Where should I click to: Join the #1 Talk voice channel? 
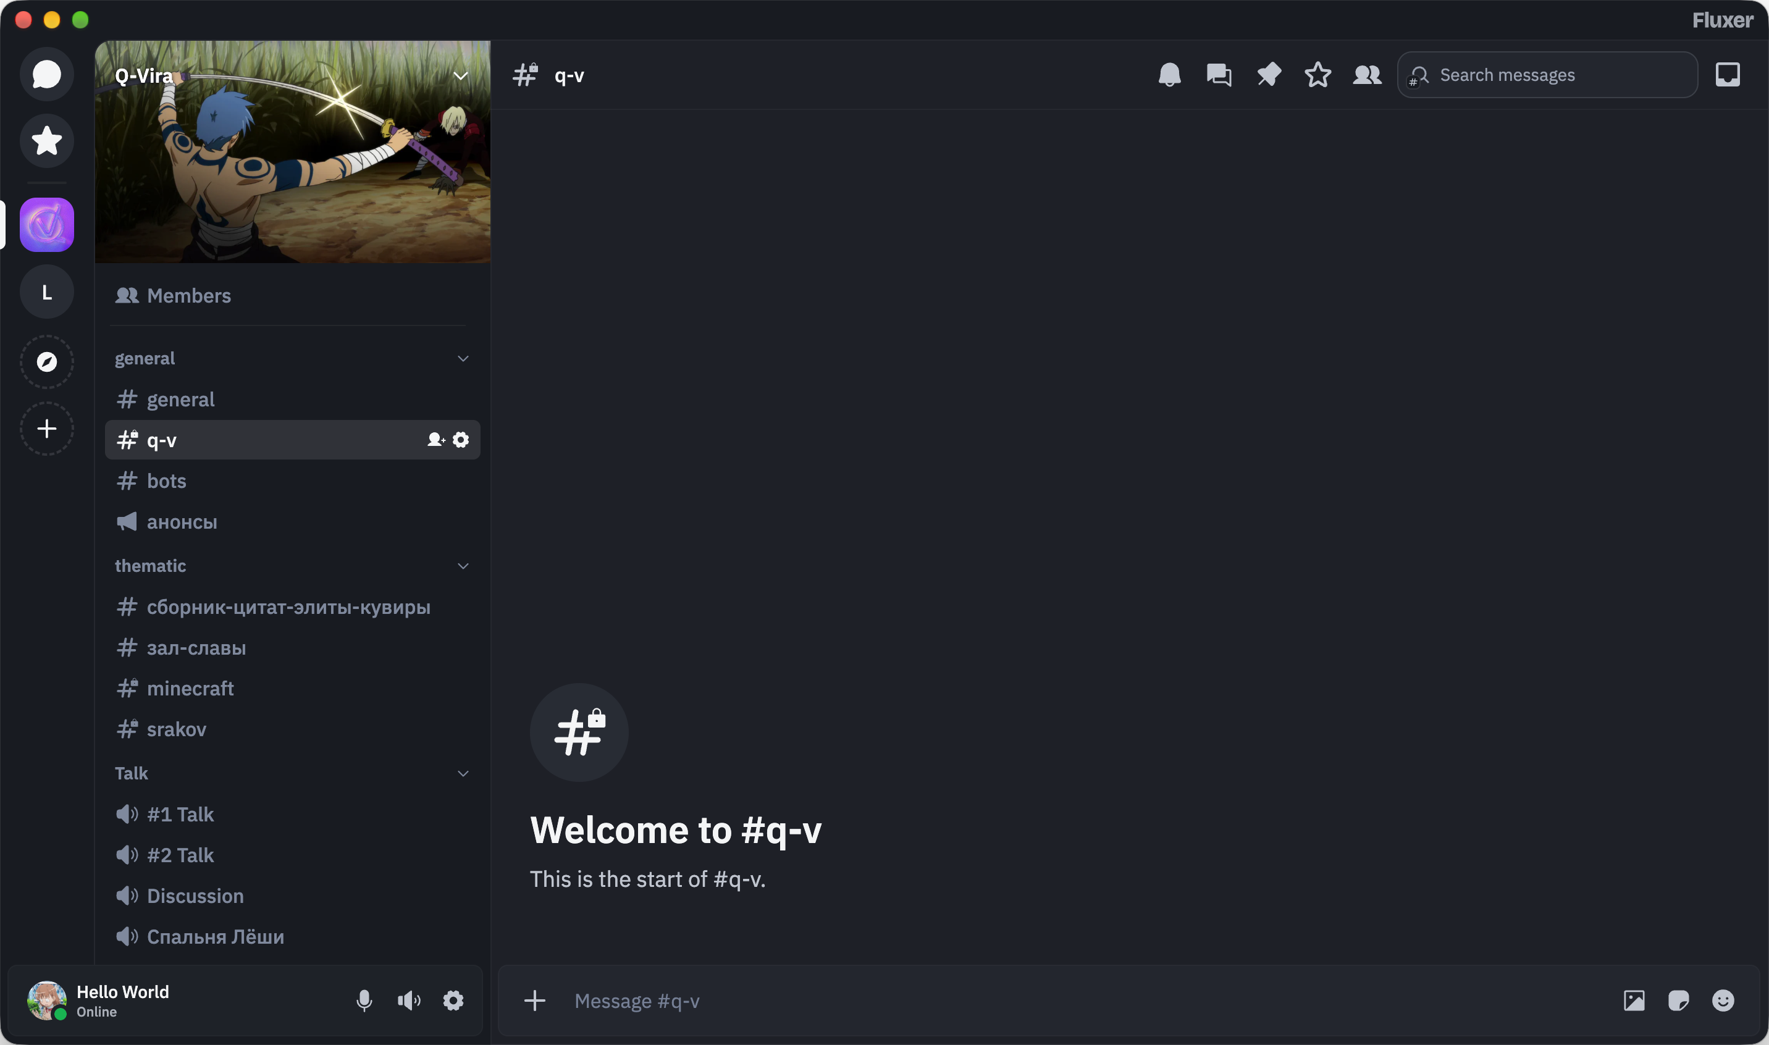tap(292, 814)
